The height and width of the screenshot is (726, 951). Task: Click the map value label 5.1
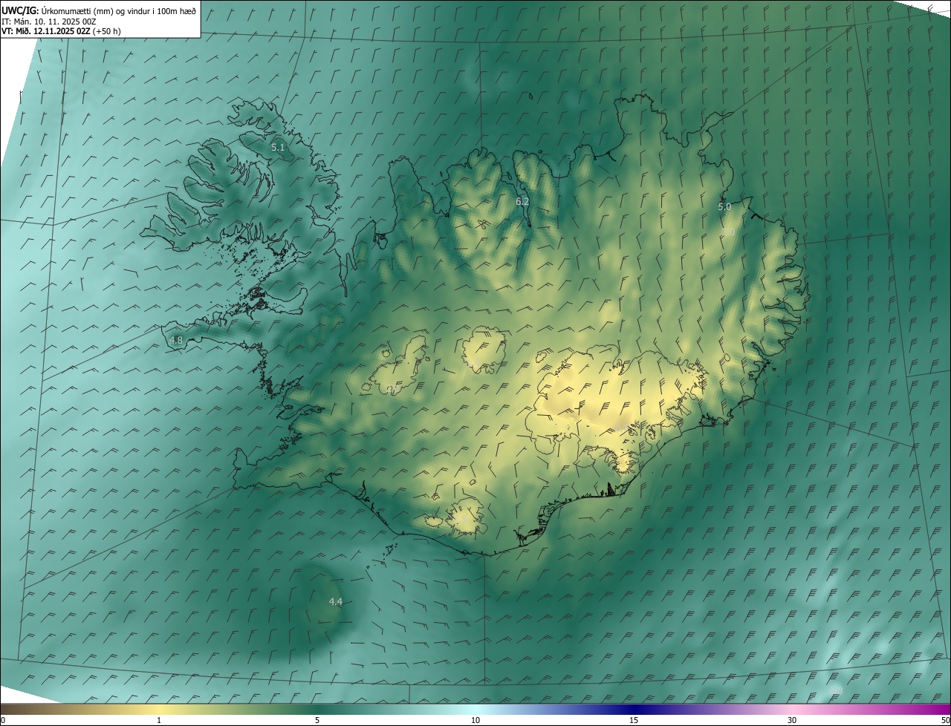click(x=278, y=148)
